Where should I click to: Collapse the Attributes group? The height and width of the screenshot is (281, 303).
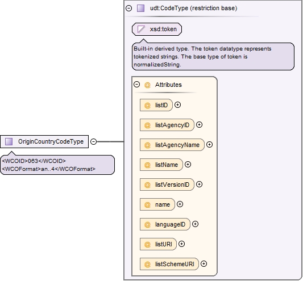pyautogui.click(x=137, y=85)
